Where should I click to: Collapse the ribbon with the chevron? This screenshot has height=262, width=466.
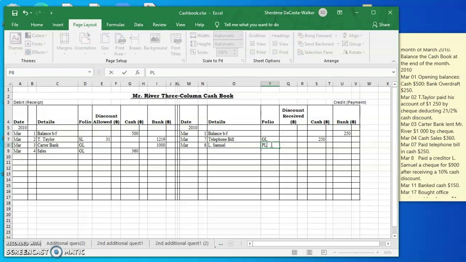click(394, 61)
